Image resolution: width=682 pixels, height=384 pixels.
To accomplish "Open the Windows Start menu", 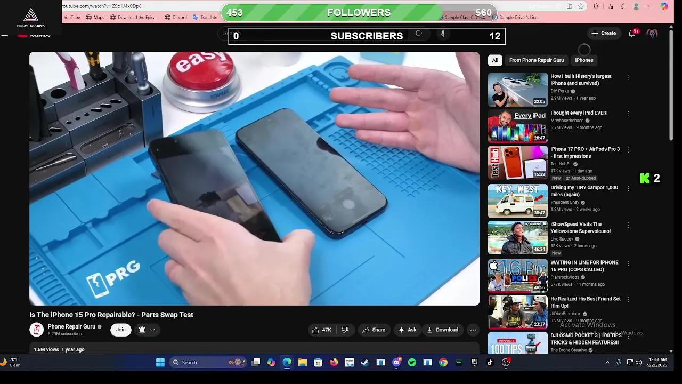I will pos(160,363).
